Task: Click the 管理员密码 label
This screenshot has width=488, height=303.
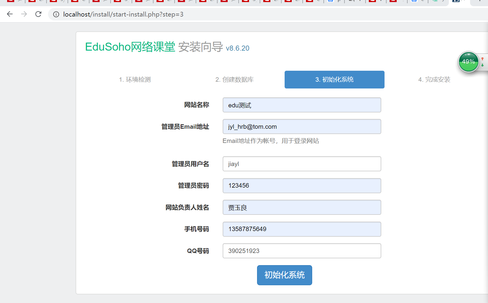Action: [193, 186]
